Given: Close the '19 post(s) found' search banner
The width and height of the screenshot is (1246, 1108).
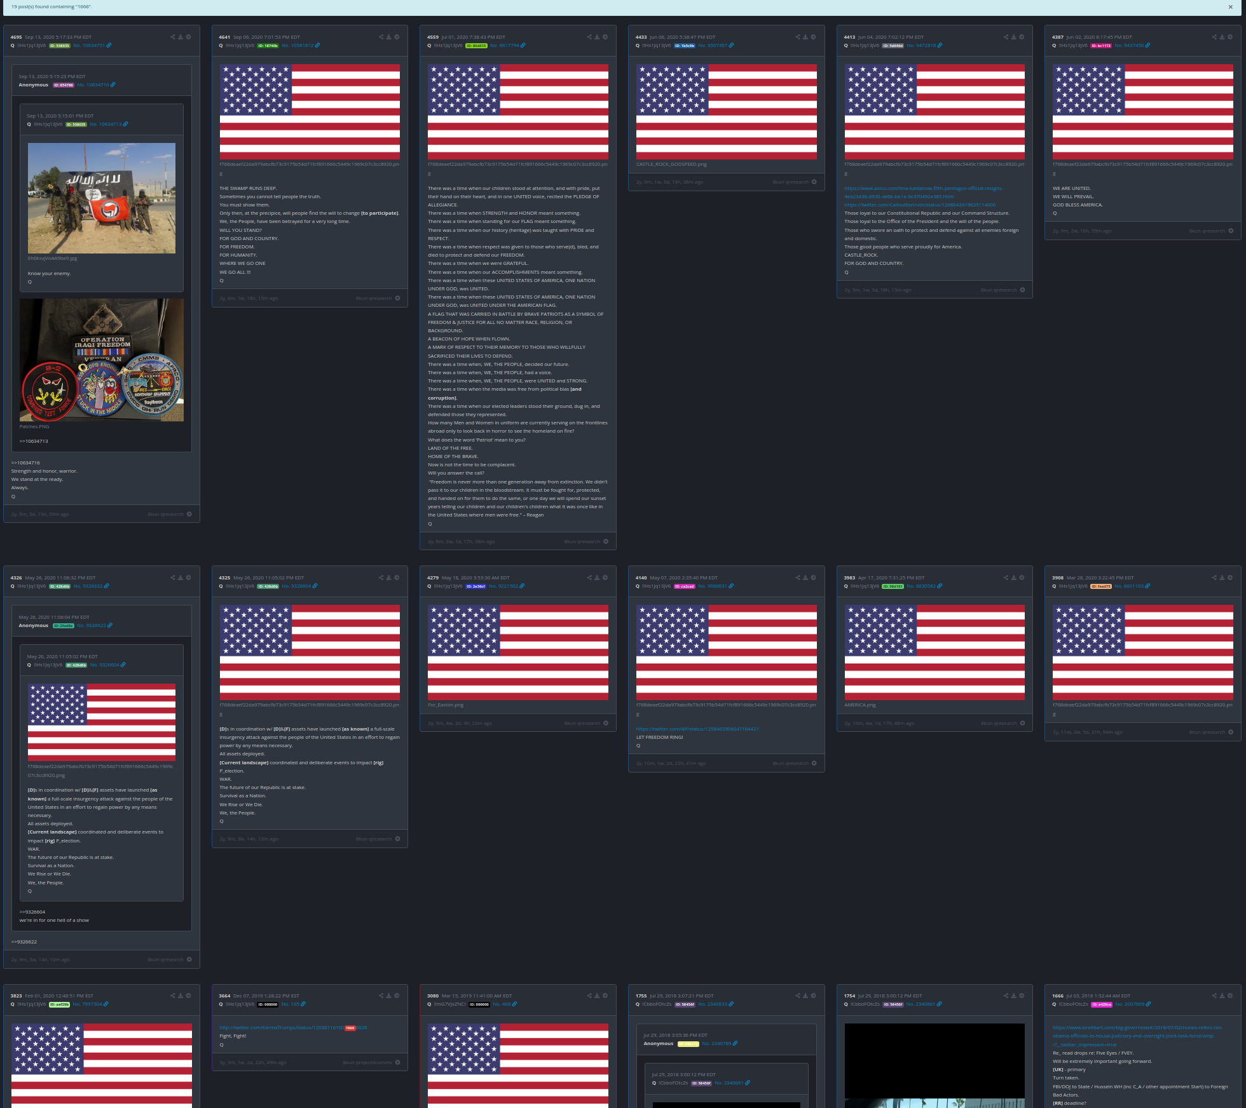Looking at the screenshot, I should click(x=1230, y=7).
